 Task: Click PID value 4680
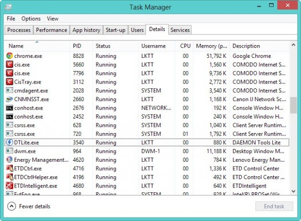[79, 186]
